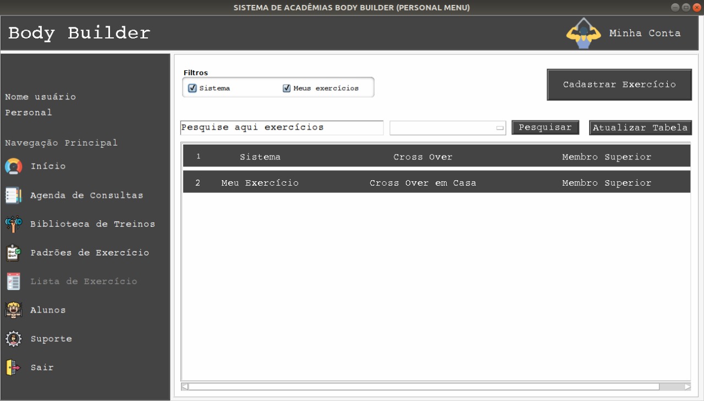
Task: Click the Lista de Exercício list icon
Action: coord(14,281)
